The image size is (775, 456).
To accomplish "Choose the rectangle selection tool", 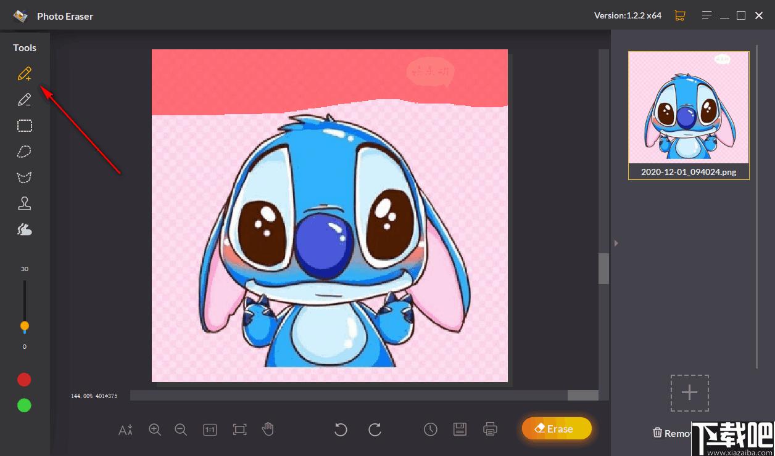I will pos(24,126).
